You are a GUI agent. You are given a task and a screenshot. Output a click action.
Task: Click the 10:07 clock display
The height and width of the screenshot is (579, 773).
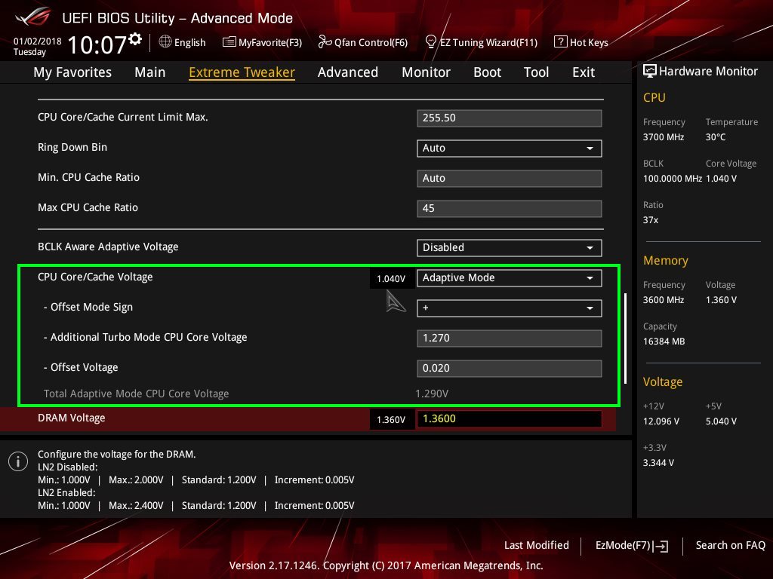click(97, 44)
